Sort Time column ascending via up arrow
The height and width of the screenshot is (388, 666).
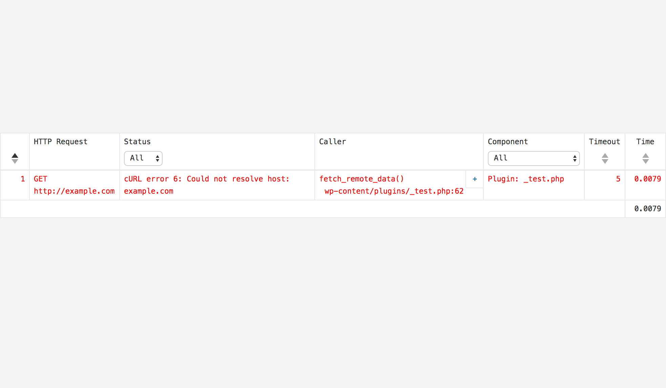coord(646,156)
